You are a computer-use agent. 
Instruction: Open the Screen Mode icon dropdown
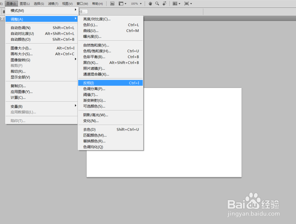[x=188, y=4]
